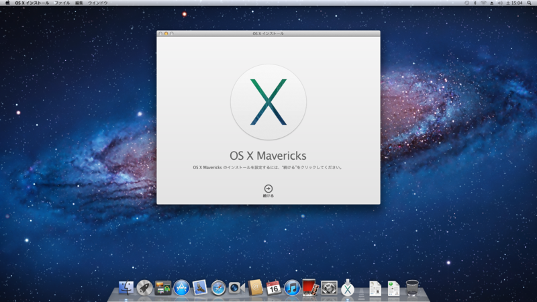The width and height of the screenshot is (537, 302).
Task: Open the OS X インストール app menu
Action: 32,3
